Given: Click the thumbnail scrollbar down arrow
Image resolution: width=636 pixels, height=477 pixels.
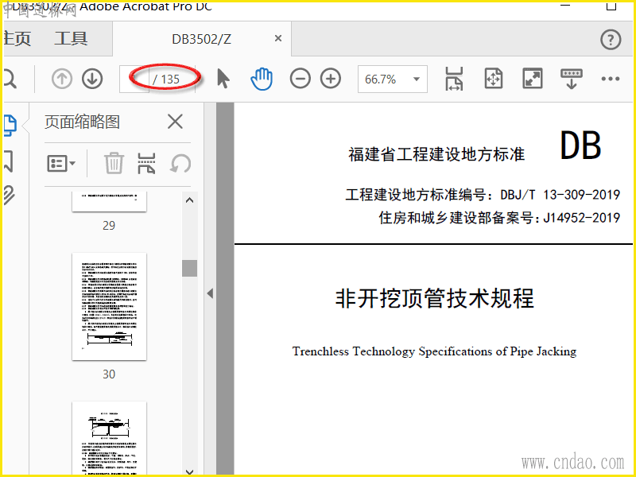Looking at the screenshot, I should (x=189, y=471).
